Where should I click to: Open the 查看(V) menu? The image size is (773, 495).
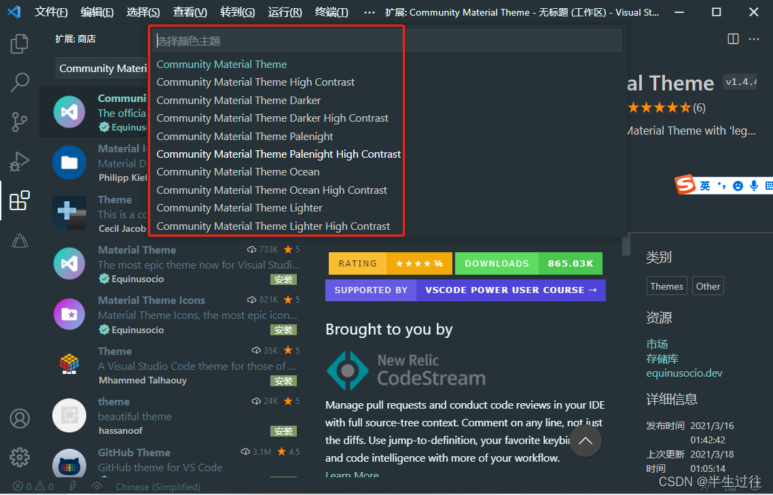pos(190,12)
